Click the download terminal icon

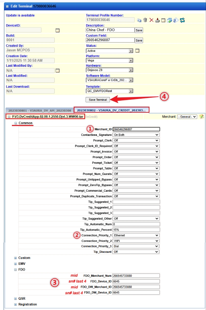click(158, 20)
